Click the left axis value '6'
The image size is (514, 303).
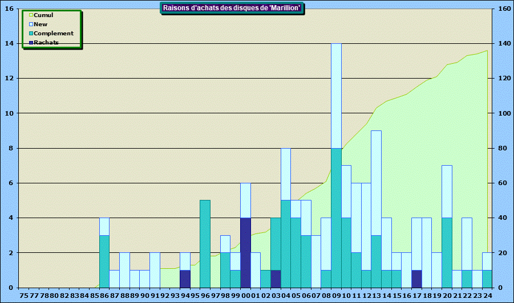pos(11,183)
